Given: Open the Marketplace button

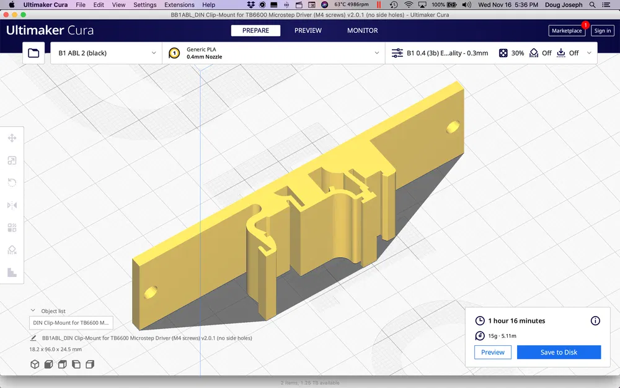Looking at the screenshot, I should 567,30.
